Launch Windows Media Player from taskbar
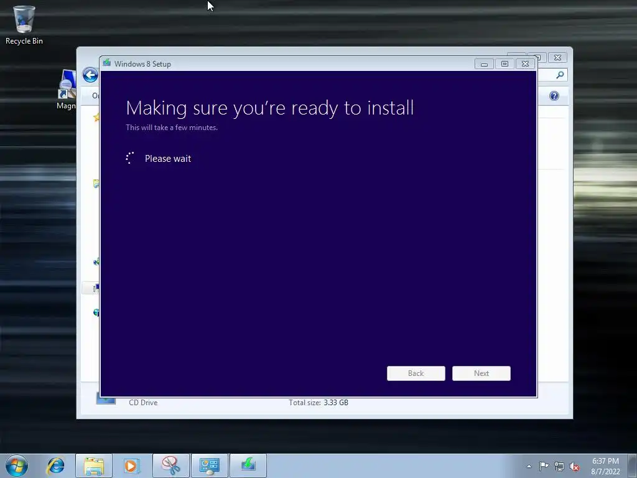This screenshot has height=478, width=637. [132, 466]
